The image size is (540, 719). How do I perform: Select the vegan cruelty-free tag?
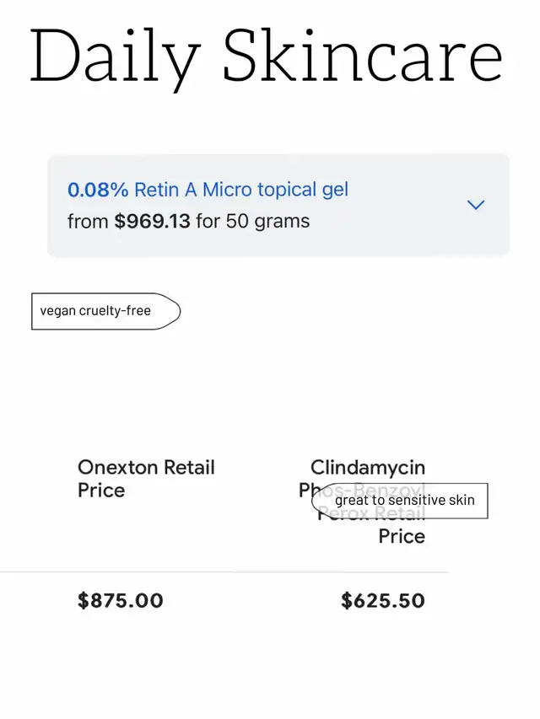coord(106,311)
